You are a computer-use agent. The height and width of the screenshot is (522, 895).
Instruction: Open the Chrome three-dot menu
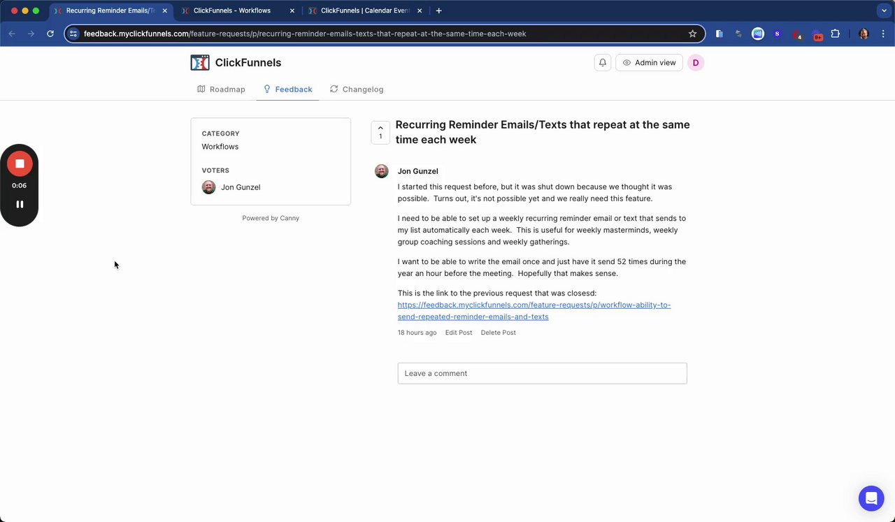tap(882, 34)
